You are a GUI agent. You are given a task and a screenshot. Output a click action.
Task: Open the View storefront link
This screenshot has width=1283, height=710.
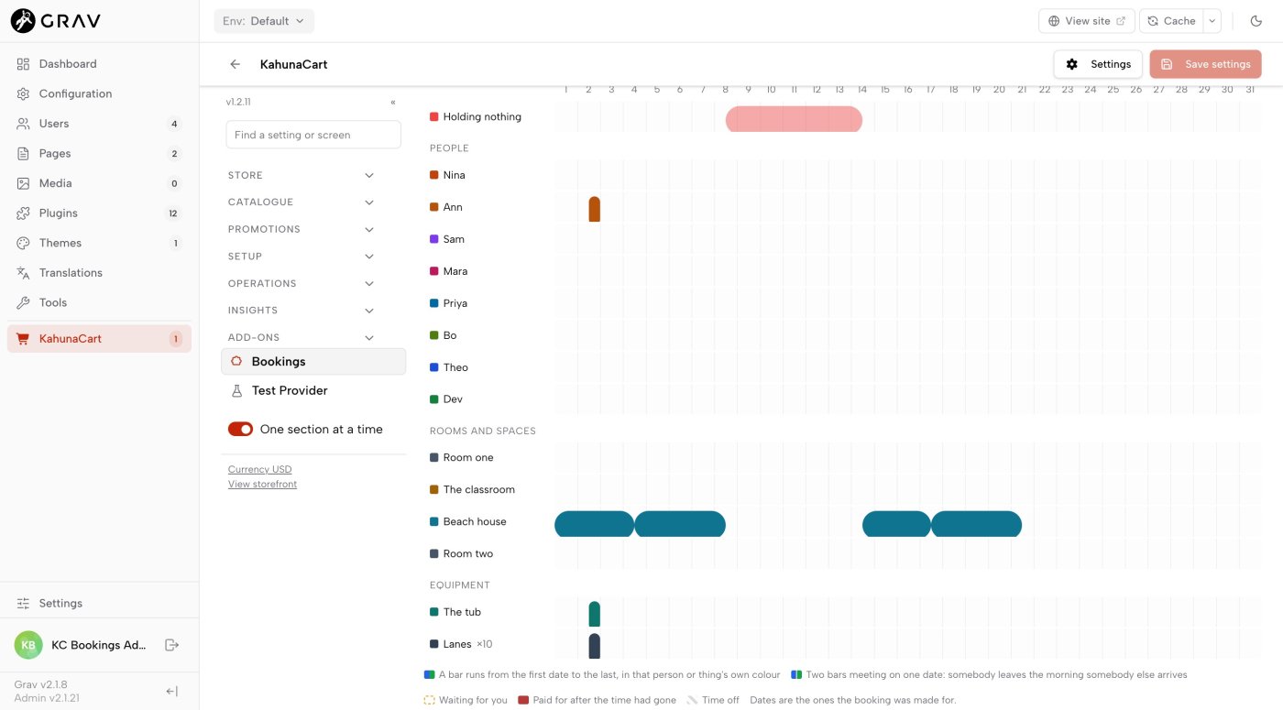262,484
